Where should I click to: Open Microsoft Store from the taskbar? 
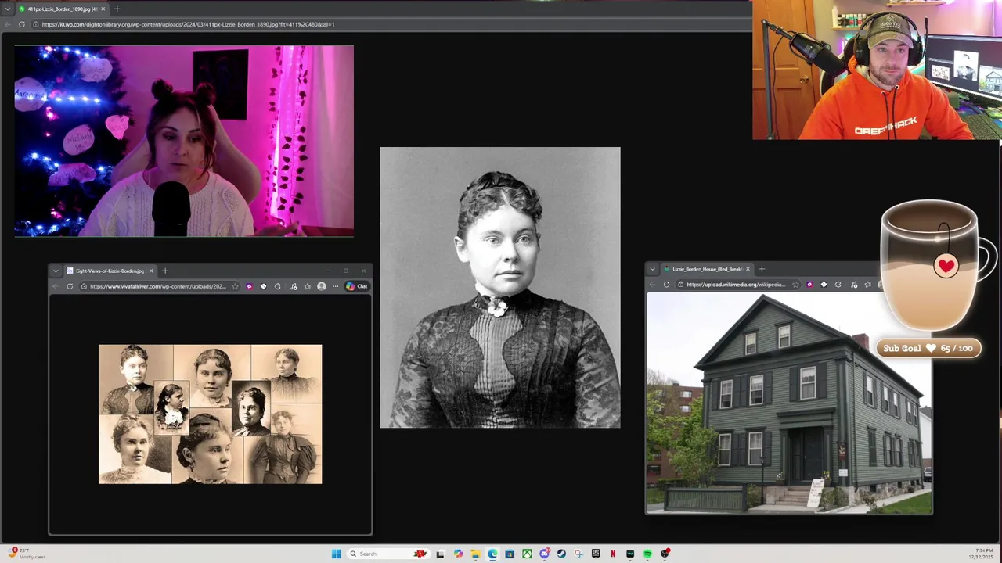(510, 554)
